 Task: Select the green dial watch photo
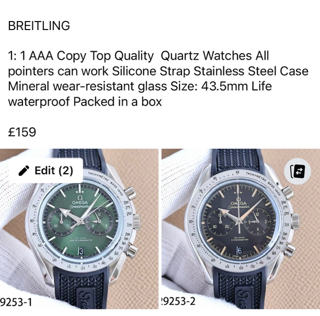(x=79, y=229)
